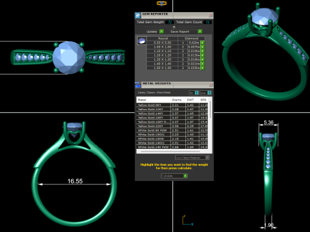Click green arrow for 1.30 X 1.30 row
This screenshot has height=232, width=310.
coord(202,59)
